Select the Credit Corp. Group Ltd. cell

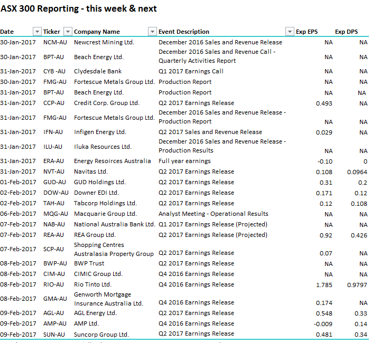click(x=107, y=103)
